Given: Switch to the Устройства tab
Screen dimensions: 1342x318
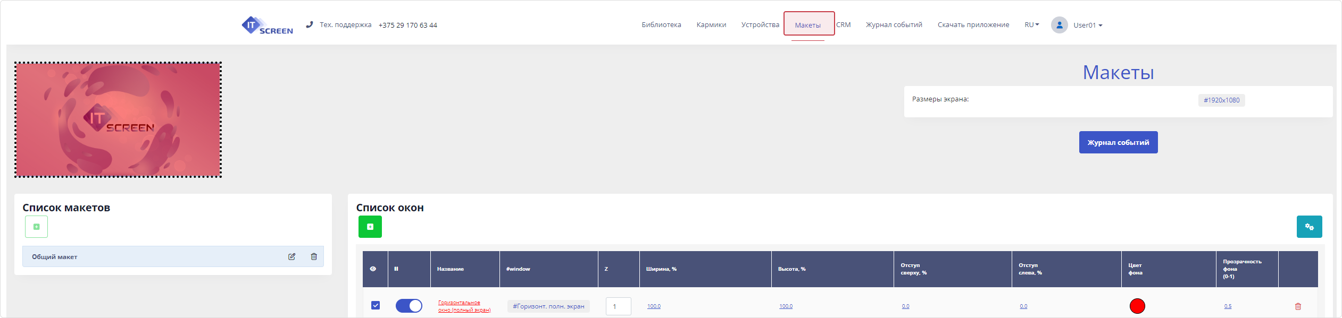Looking at the screenshot, I should click(760, 25).
